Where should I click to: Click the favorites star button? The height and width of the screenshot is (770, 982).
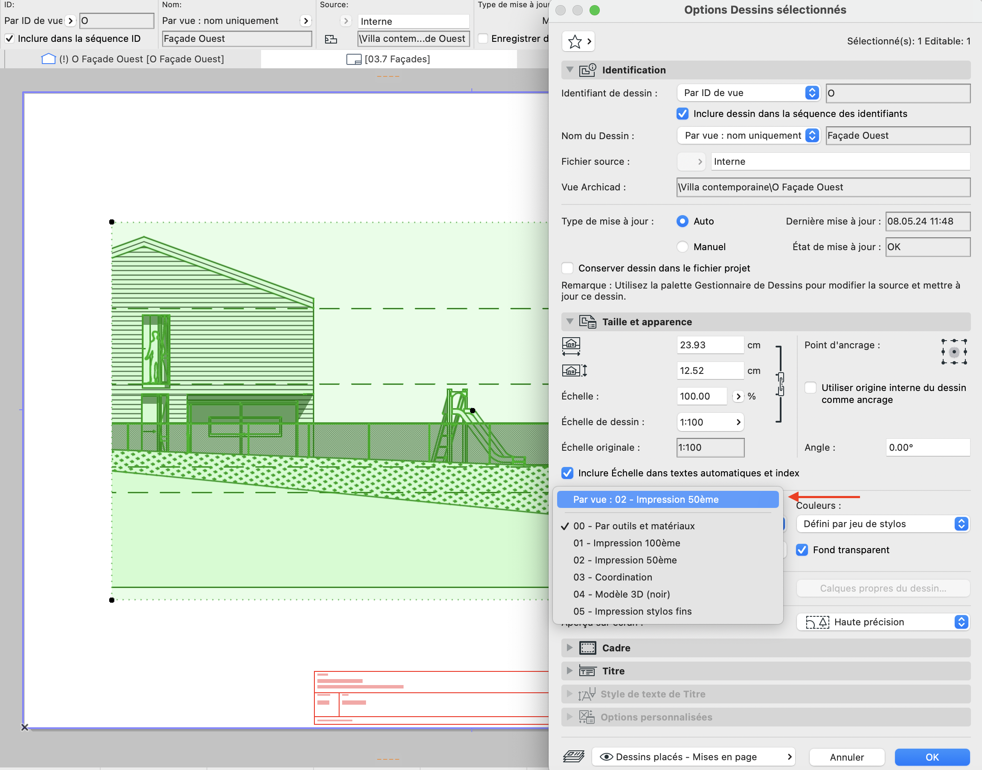tap(578, 41)
